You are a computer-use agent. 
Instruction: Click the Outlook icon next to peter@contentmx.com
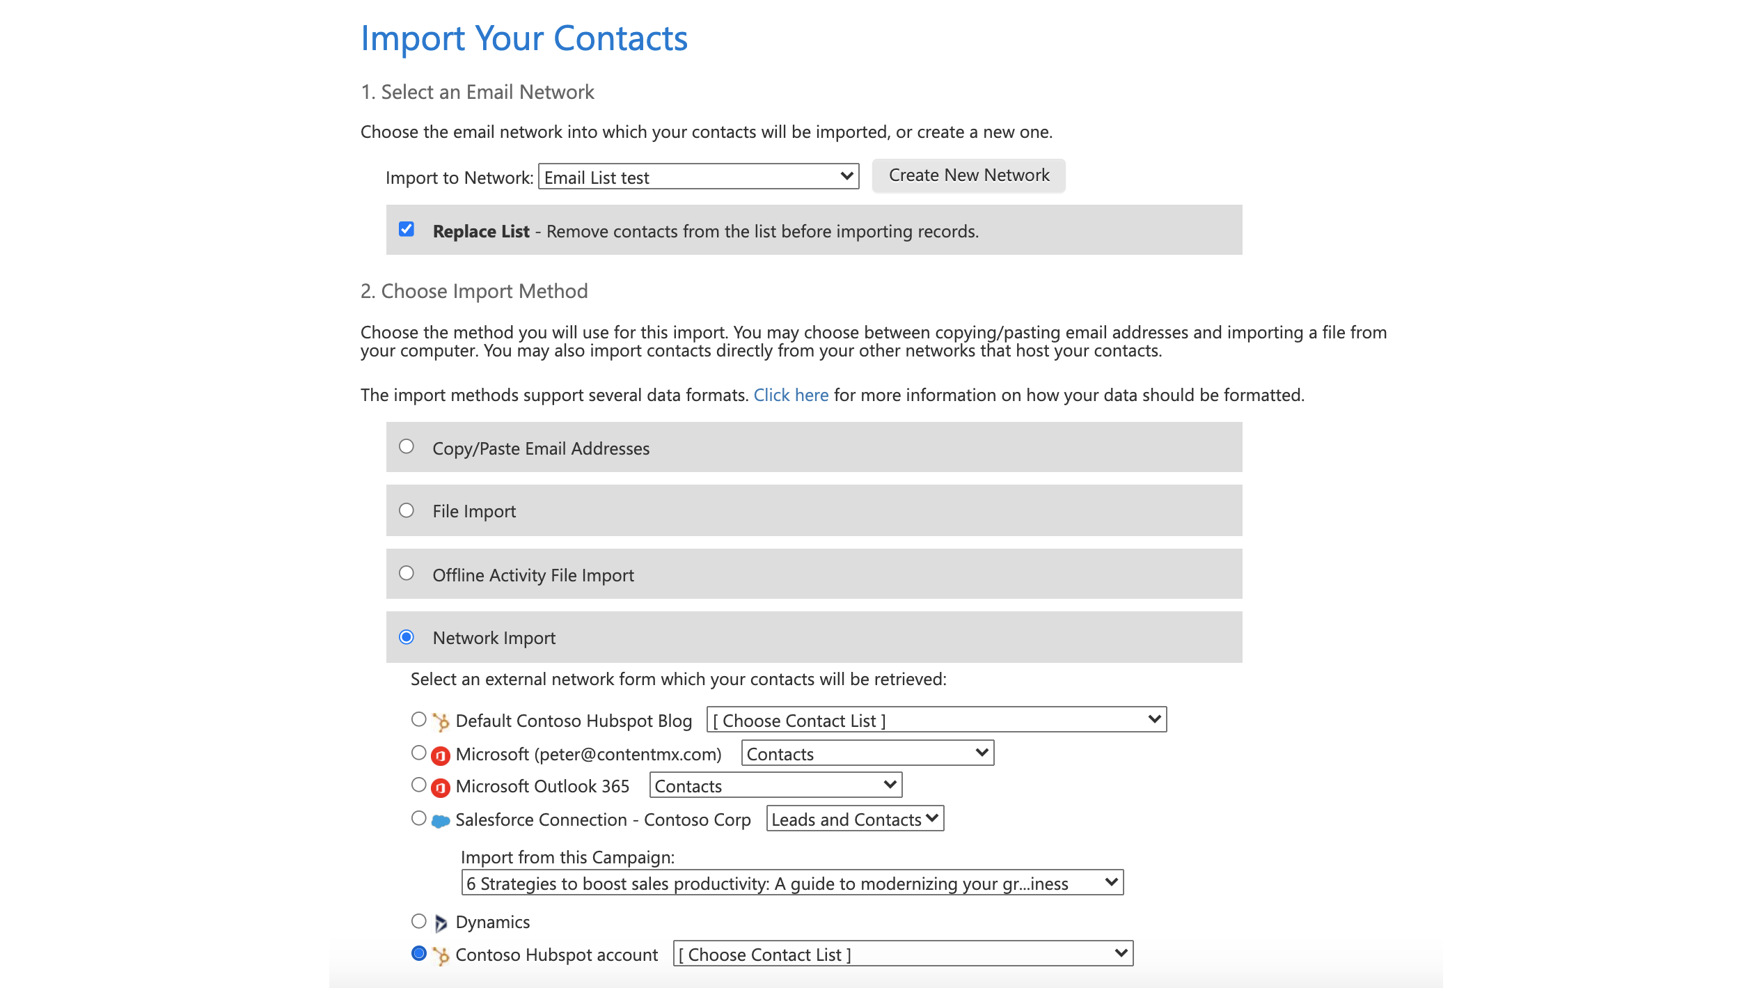pos(441,754)
